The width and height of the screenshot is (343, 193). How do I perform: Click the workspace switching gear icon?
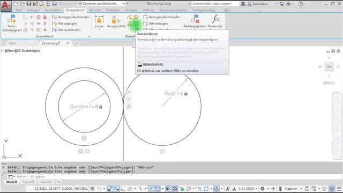[262, 189]
